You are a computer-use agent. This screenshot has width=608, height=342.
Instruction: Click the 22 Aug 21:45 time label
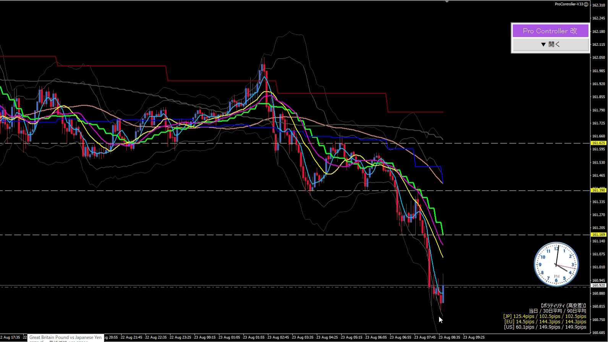tap(132, 337)
